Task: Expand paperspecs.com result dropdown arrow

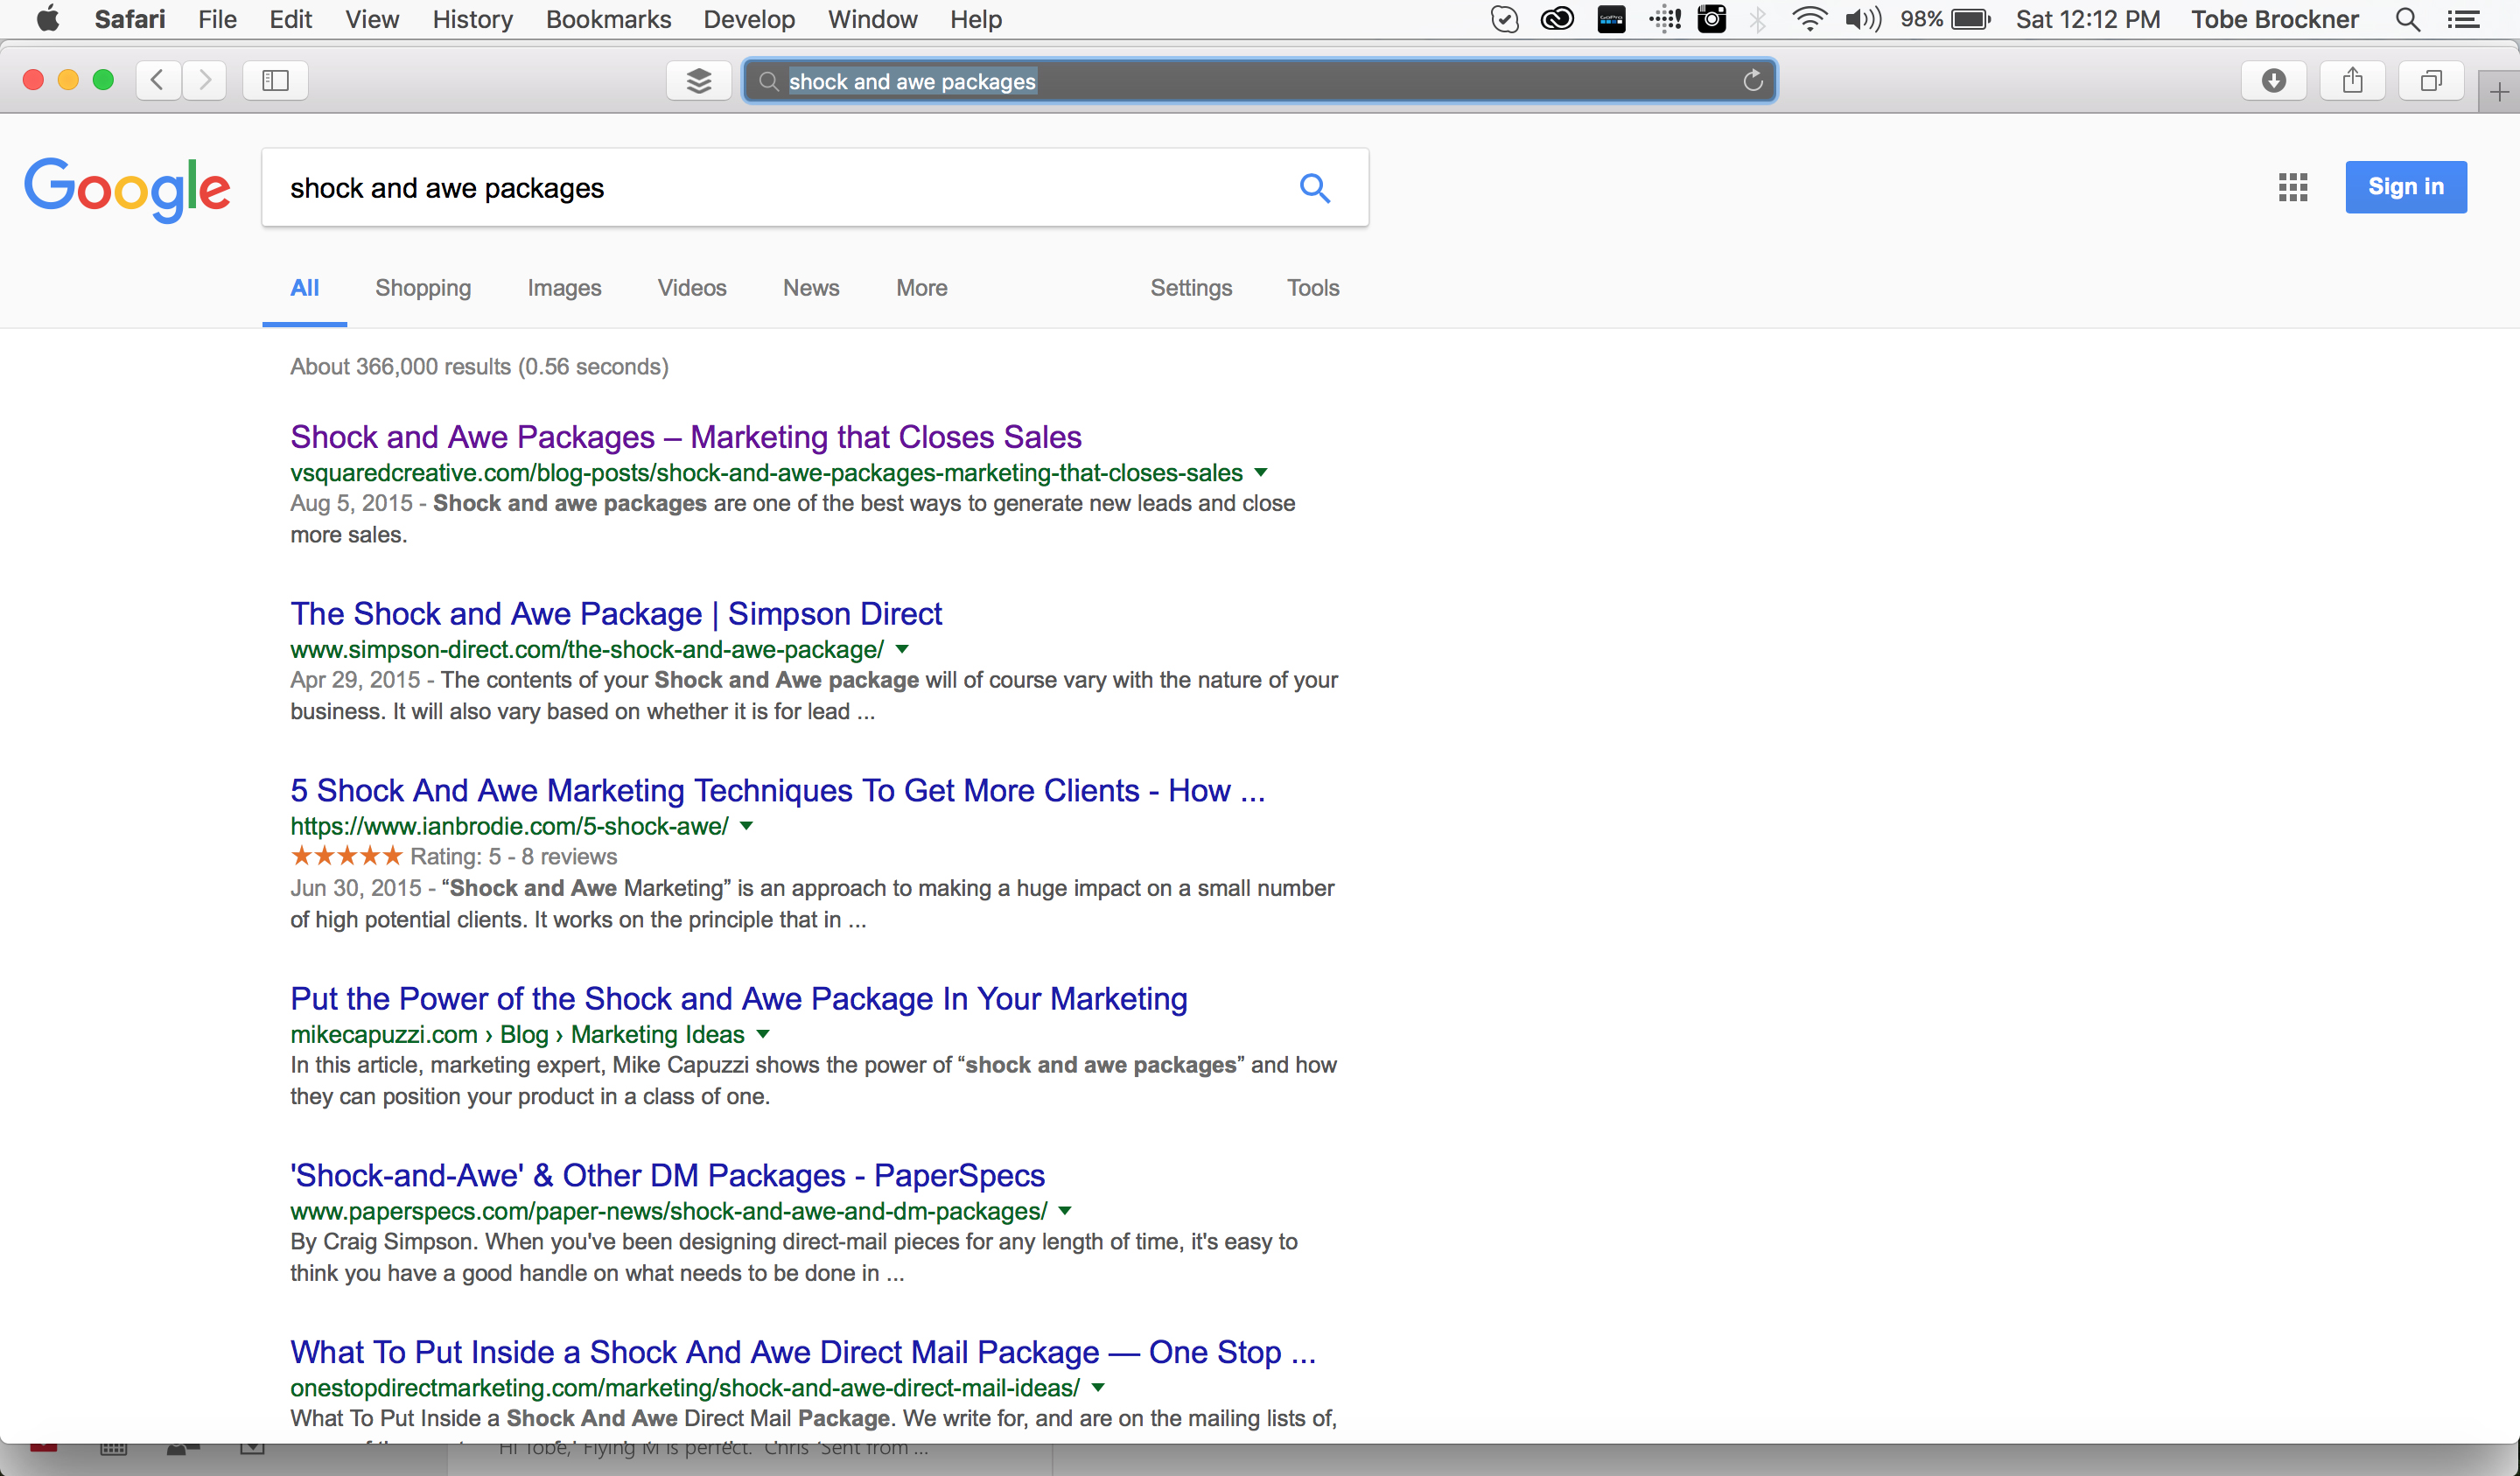Action: tap(1065, 1211)
